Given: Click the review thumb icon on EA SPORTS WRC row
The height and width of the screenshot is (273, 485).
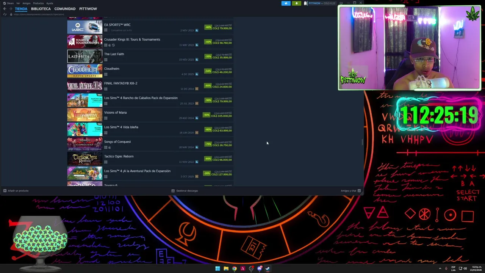Looking at the screenshot, I should coord(197,30).
